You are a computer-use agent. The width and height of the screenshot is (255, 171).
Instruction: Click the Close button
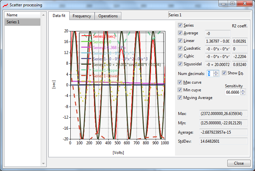[239, 163]
